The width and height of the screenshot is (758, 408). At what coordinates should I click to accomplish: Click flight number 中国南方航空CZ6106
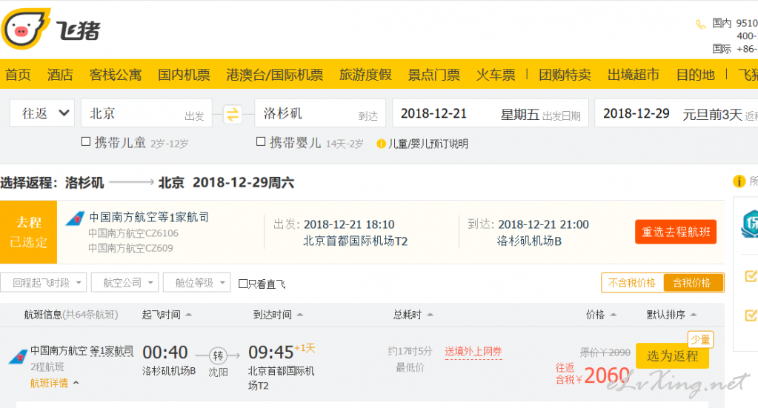133,234
